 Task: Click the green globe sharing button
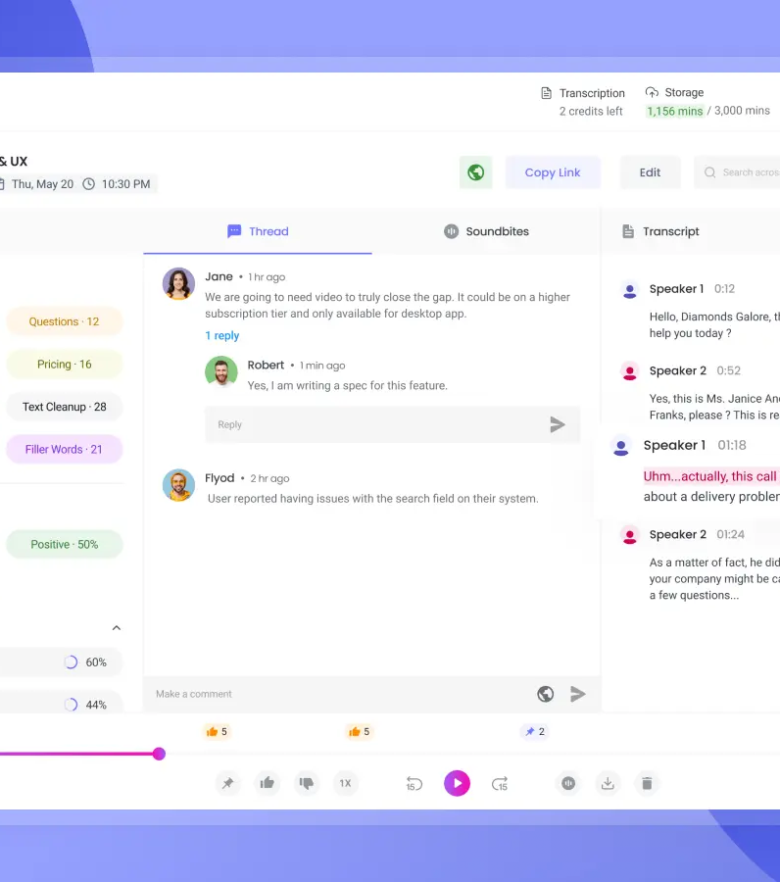476,172
